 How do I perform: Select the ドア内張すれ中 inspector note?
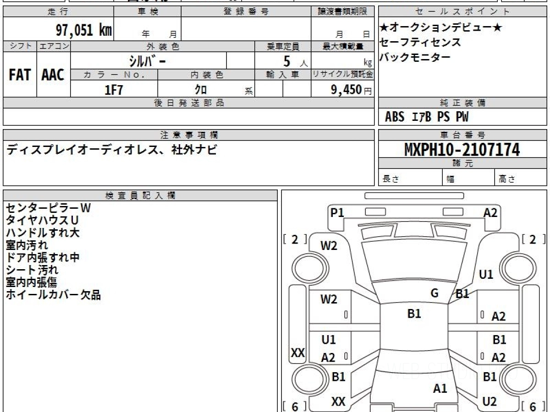43,257
